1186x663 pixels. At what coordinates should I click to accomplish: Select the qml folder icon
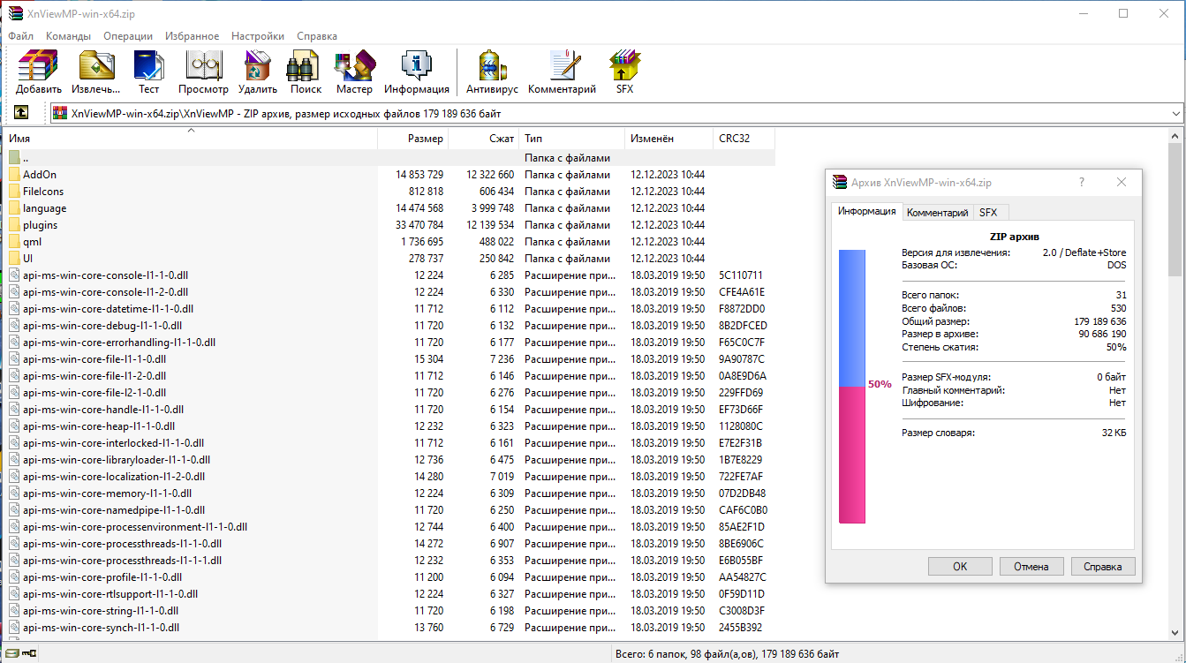point(14,242)
